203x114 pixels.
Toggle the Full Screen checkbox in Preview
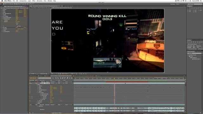[198, 49]
